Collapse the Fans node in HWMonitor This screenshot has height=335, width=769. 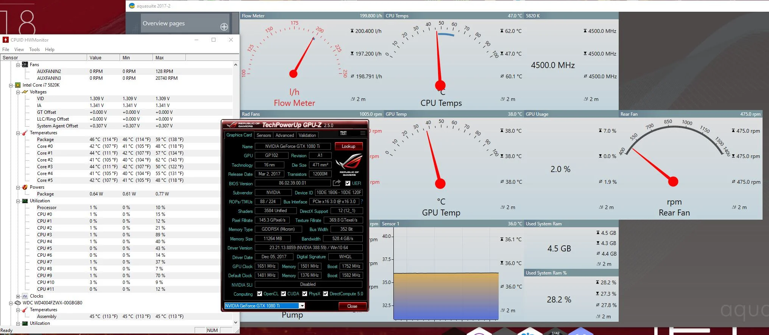click(x=18, y=65)
